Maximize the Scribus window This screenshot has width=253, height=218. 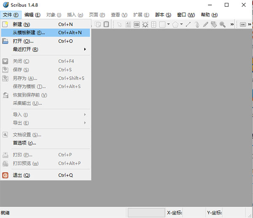point(226,5)
